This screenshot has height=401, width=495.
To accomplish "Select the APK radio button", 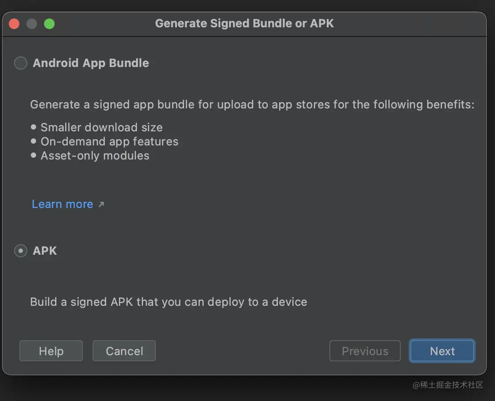I will point(21,251).
